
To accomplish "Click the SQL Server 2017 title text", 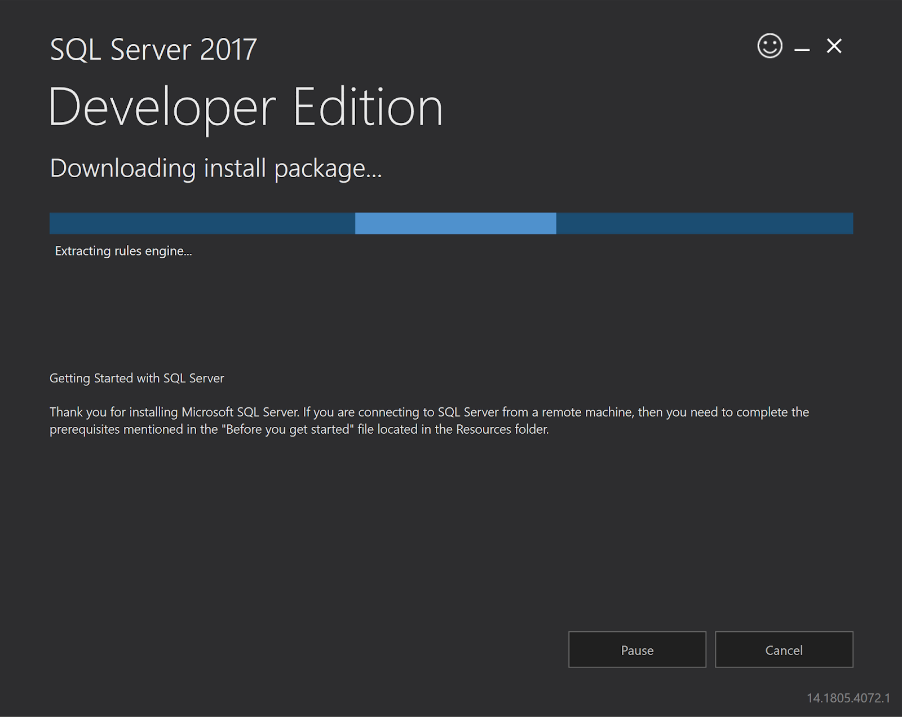I will (152, 50).
